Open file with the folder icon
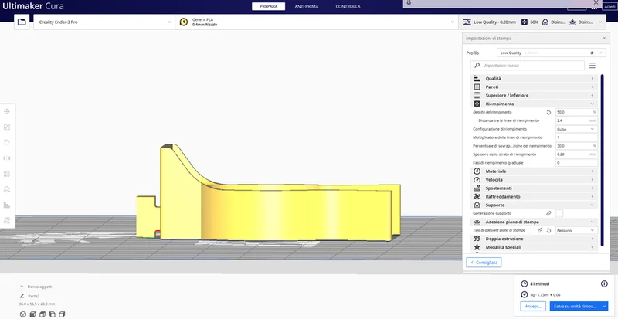This screenshot has width=618, height=319. click(22, 22)
